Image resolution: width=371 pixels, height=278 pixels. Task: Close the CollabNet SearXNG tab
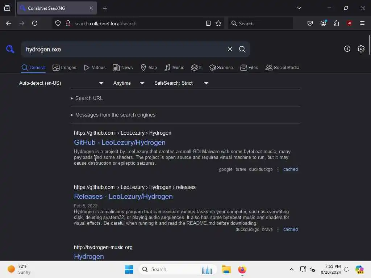91,8
